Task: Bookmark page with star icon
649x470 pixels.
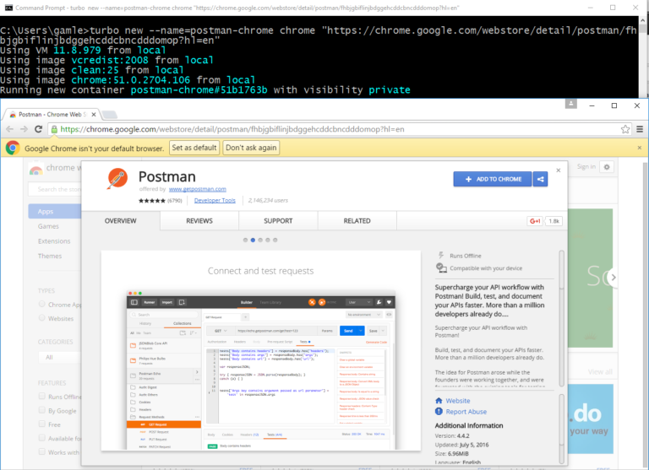Action: (x=625, y=129)
